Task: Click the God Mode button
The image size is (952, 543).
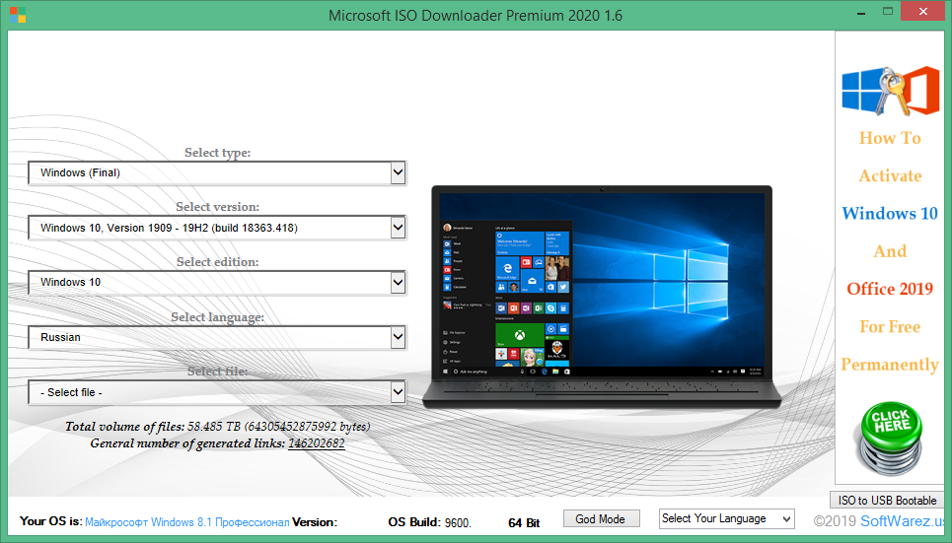Action: point(601,518)
